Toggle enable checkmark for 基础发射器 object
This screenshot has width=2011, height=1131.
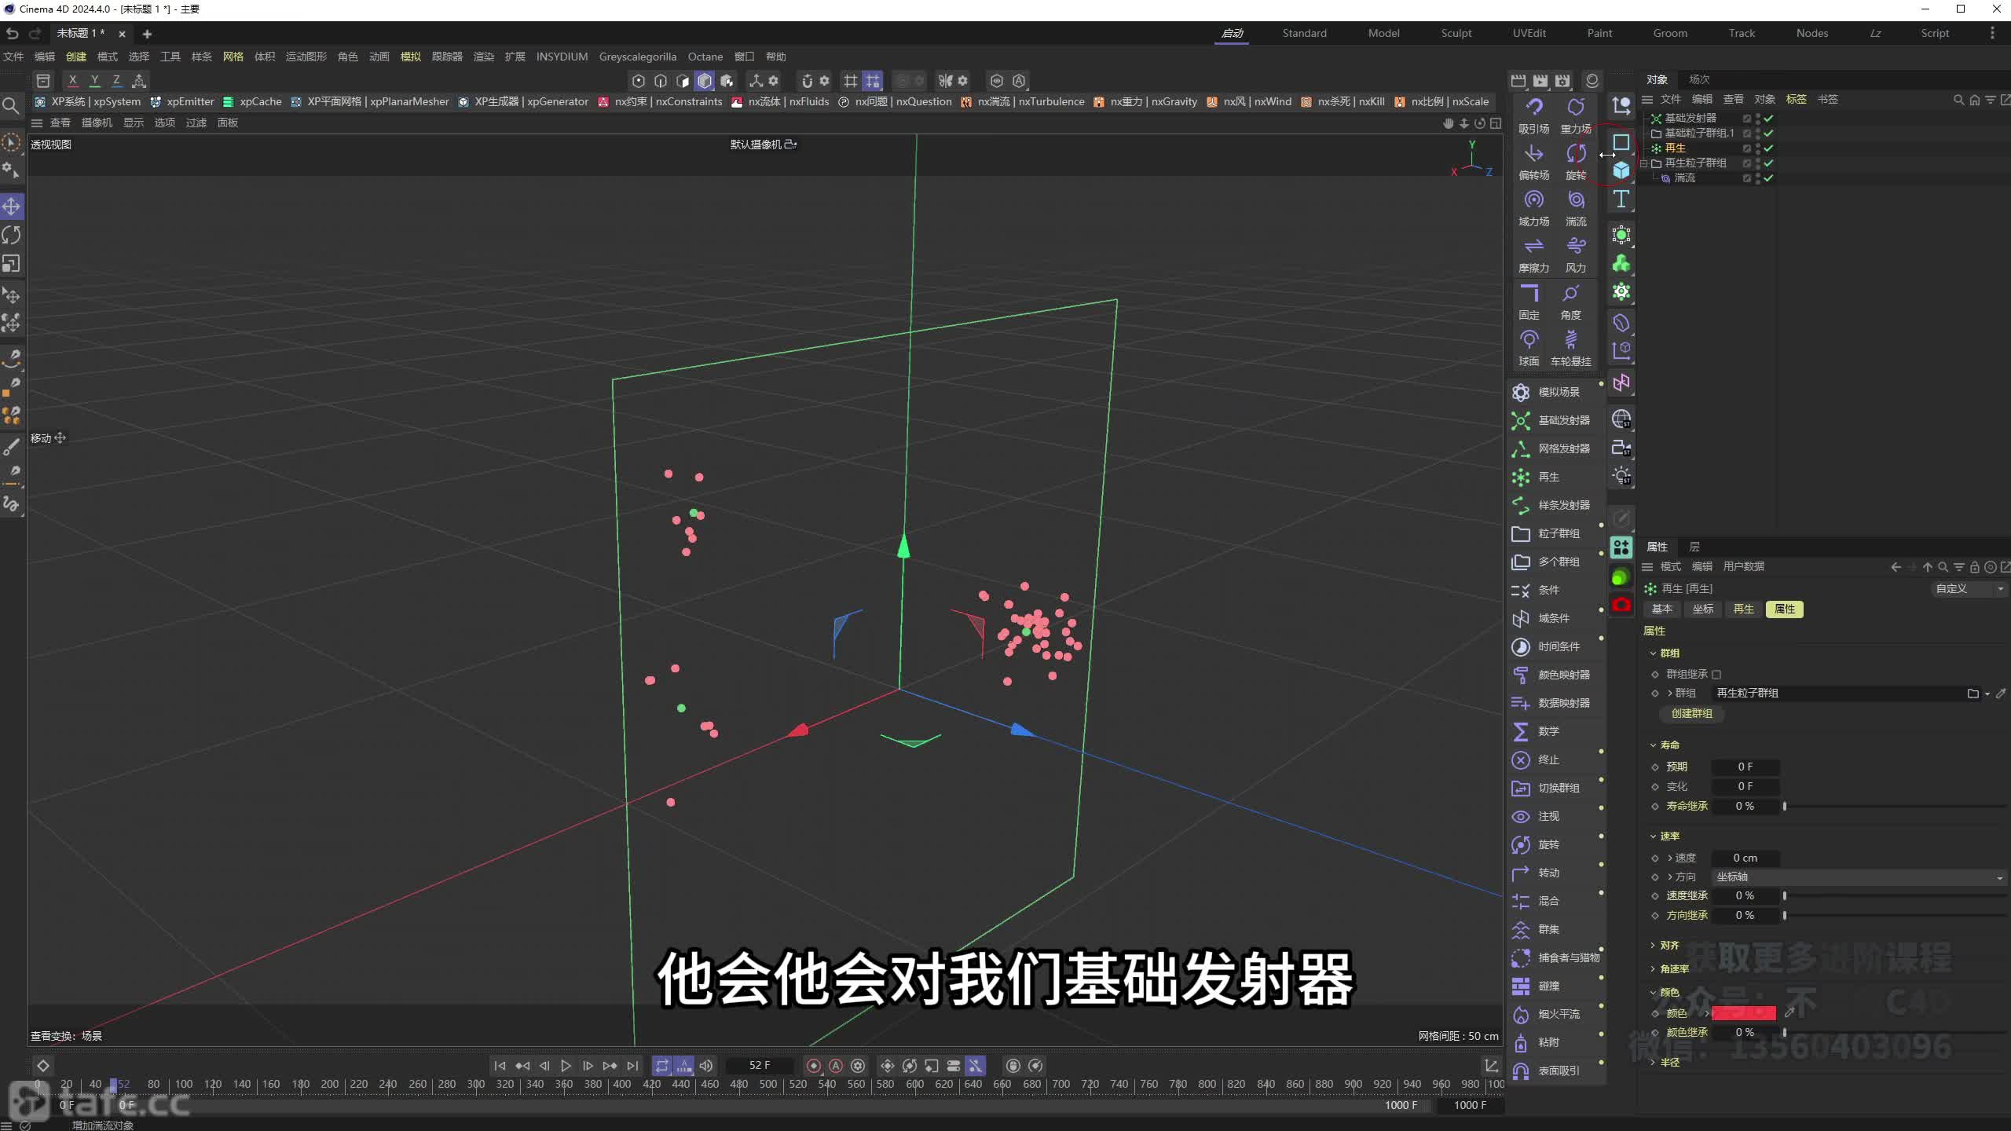click(1768, 119)
